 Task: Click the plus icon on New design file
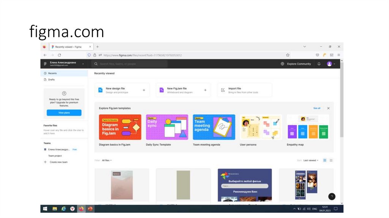click(144, 90)
